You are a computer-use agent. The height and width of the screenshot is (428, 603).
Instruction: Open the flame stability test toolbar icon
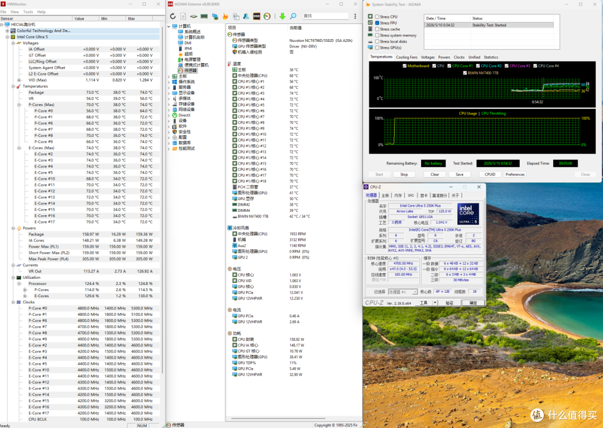226,16
